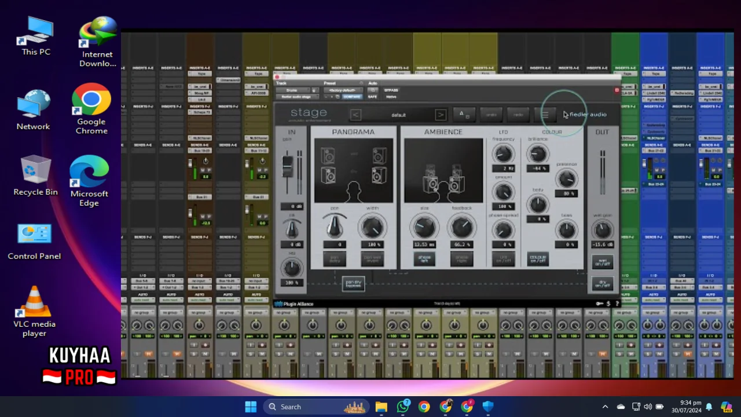This screenshot has height=417, width=741.
Task: Open the question mark help icon in plugin footer
Action: (x=617, y=303)
